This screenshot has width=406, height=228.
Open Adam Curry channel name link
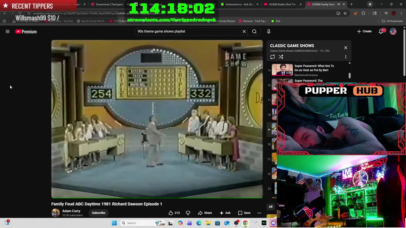pyautogui.click(x=71, y=211)
